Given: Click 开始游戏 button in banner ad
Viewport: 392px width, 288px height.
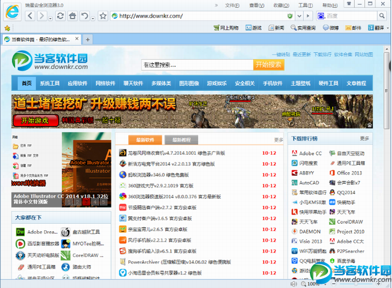Looking at the screenshot, I should pos(35,121).
